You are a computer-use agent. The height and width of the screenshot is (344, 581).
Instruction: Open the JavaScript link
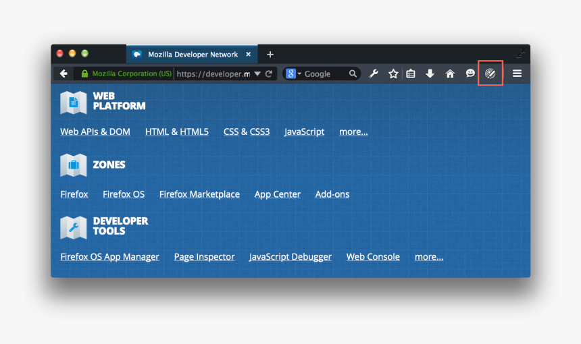(x=304, y=132)
